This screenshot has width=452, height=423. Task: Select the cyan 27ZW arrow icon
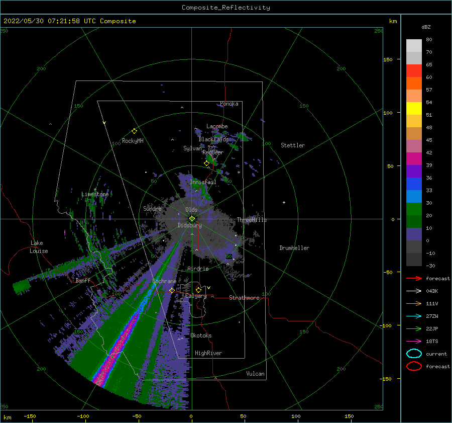[x=414, y=316]
